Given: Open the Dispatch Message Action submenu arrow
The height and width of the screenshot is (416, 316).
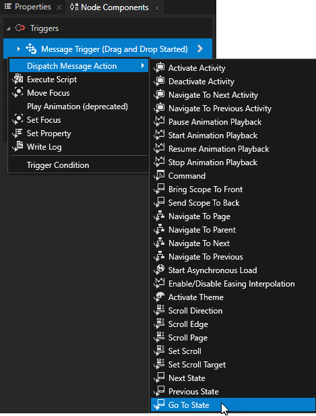Looking at the screenshot, I should coord(143,65).
